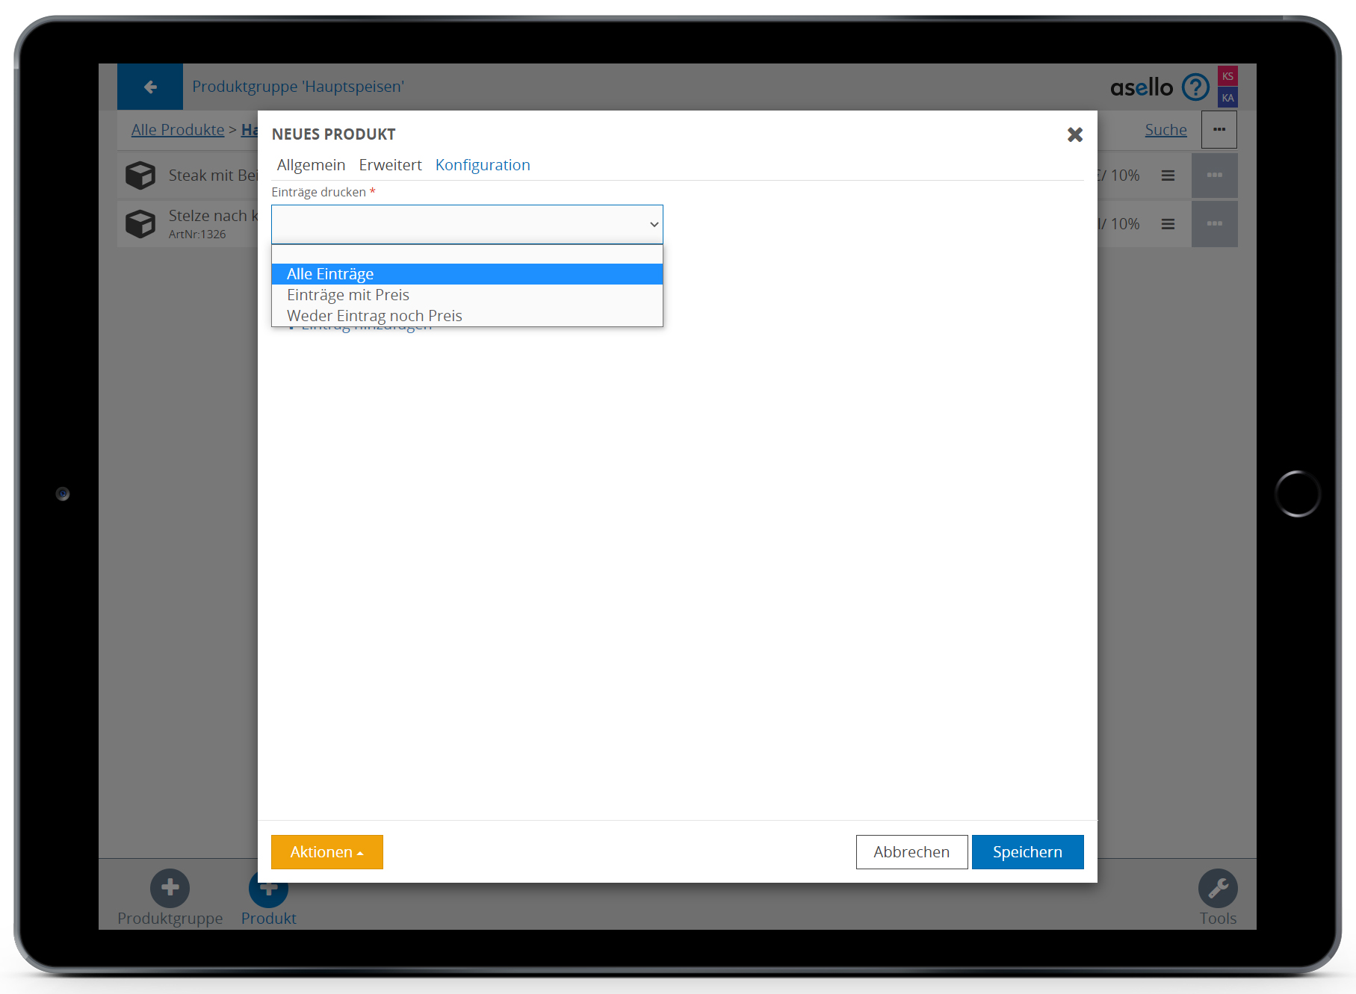This screenshot has height=994, width=1356.
Task: Click the Tools wrench icon
Action: (x=1217, y=888)
